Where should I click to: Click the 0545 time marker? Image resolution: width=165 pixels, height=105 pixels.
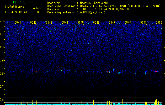(81, 23)
